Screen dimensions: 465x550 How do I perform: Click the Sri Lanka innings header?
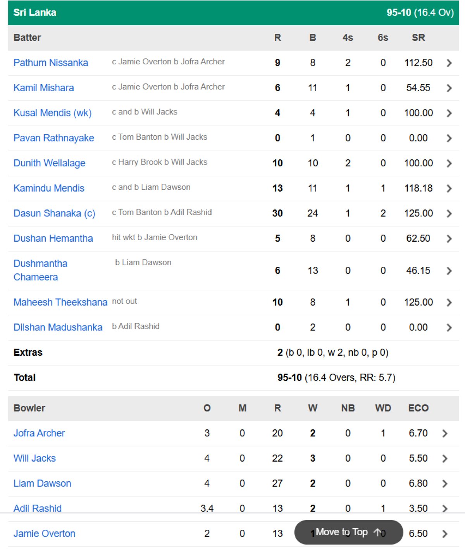click(35, 12)
